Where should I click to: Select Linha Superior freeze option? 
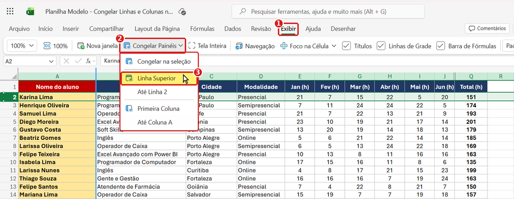pyautogui.click(x=159, y=78)
